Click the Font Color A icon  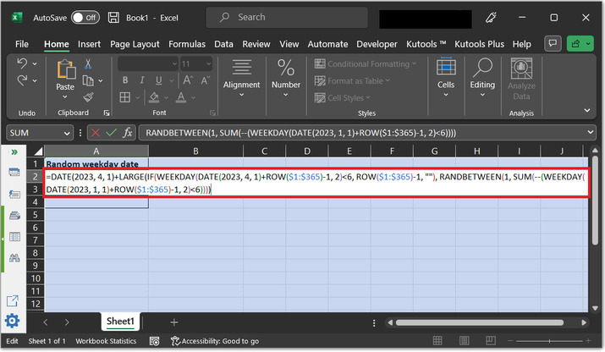[180, 97]
